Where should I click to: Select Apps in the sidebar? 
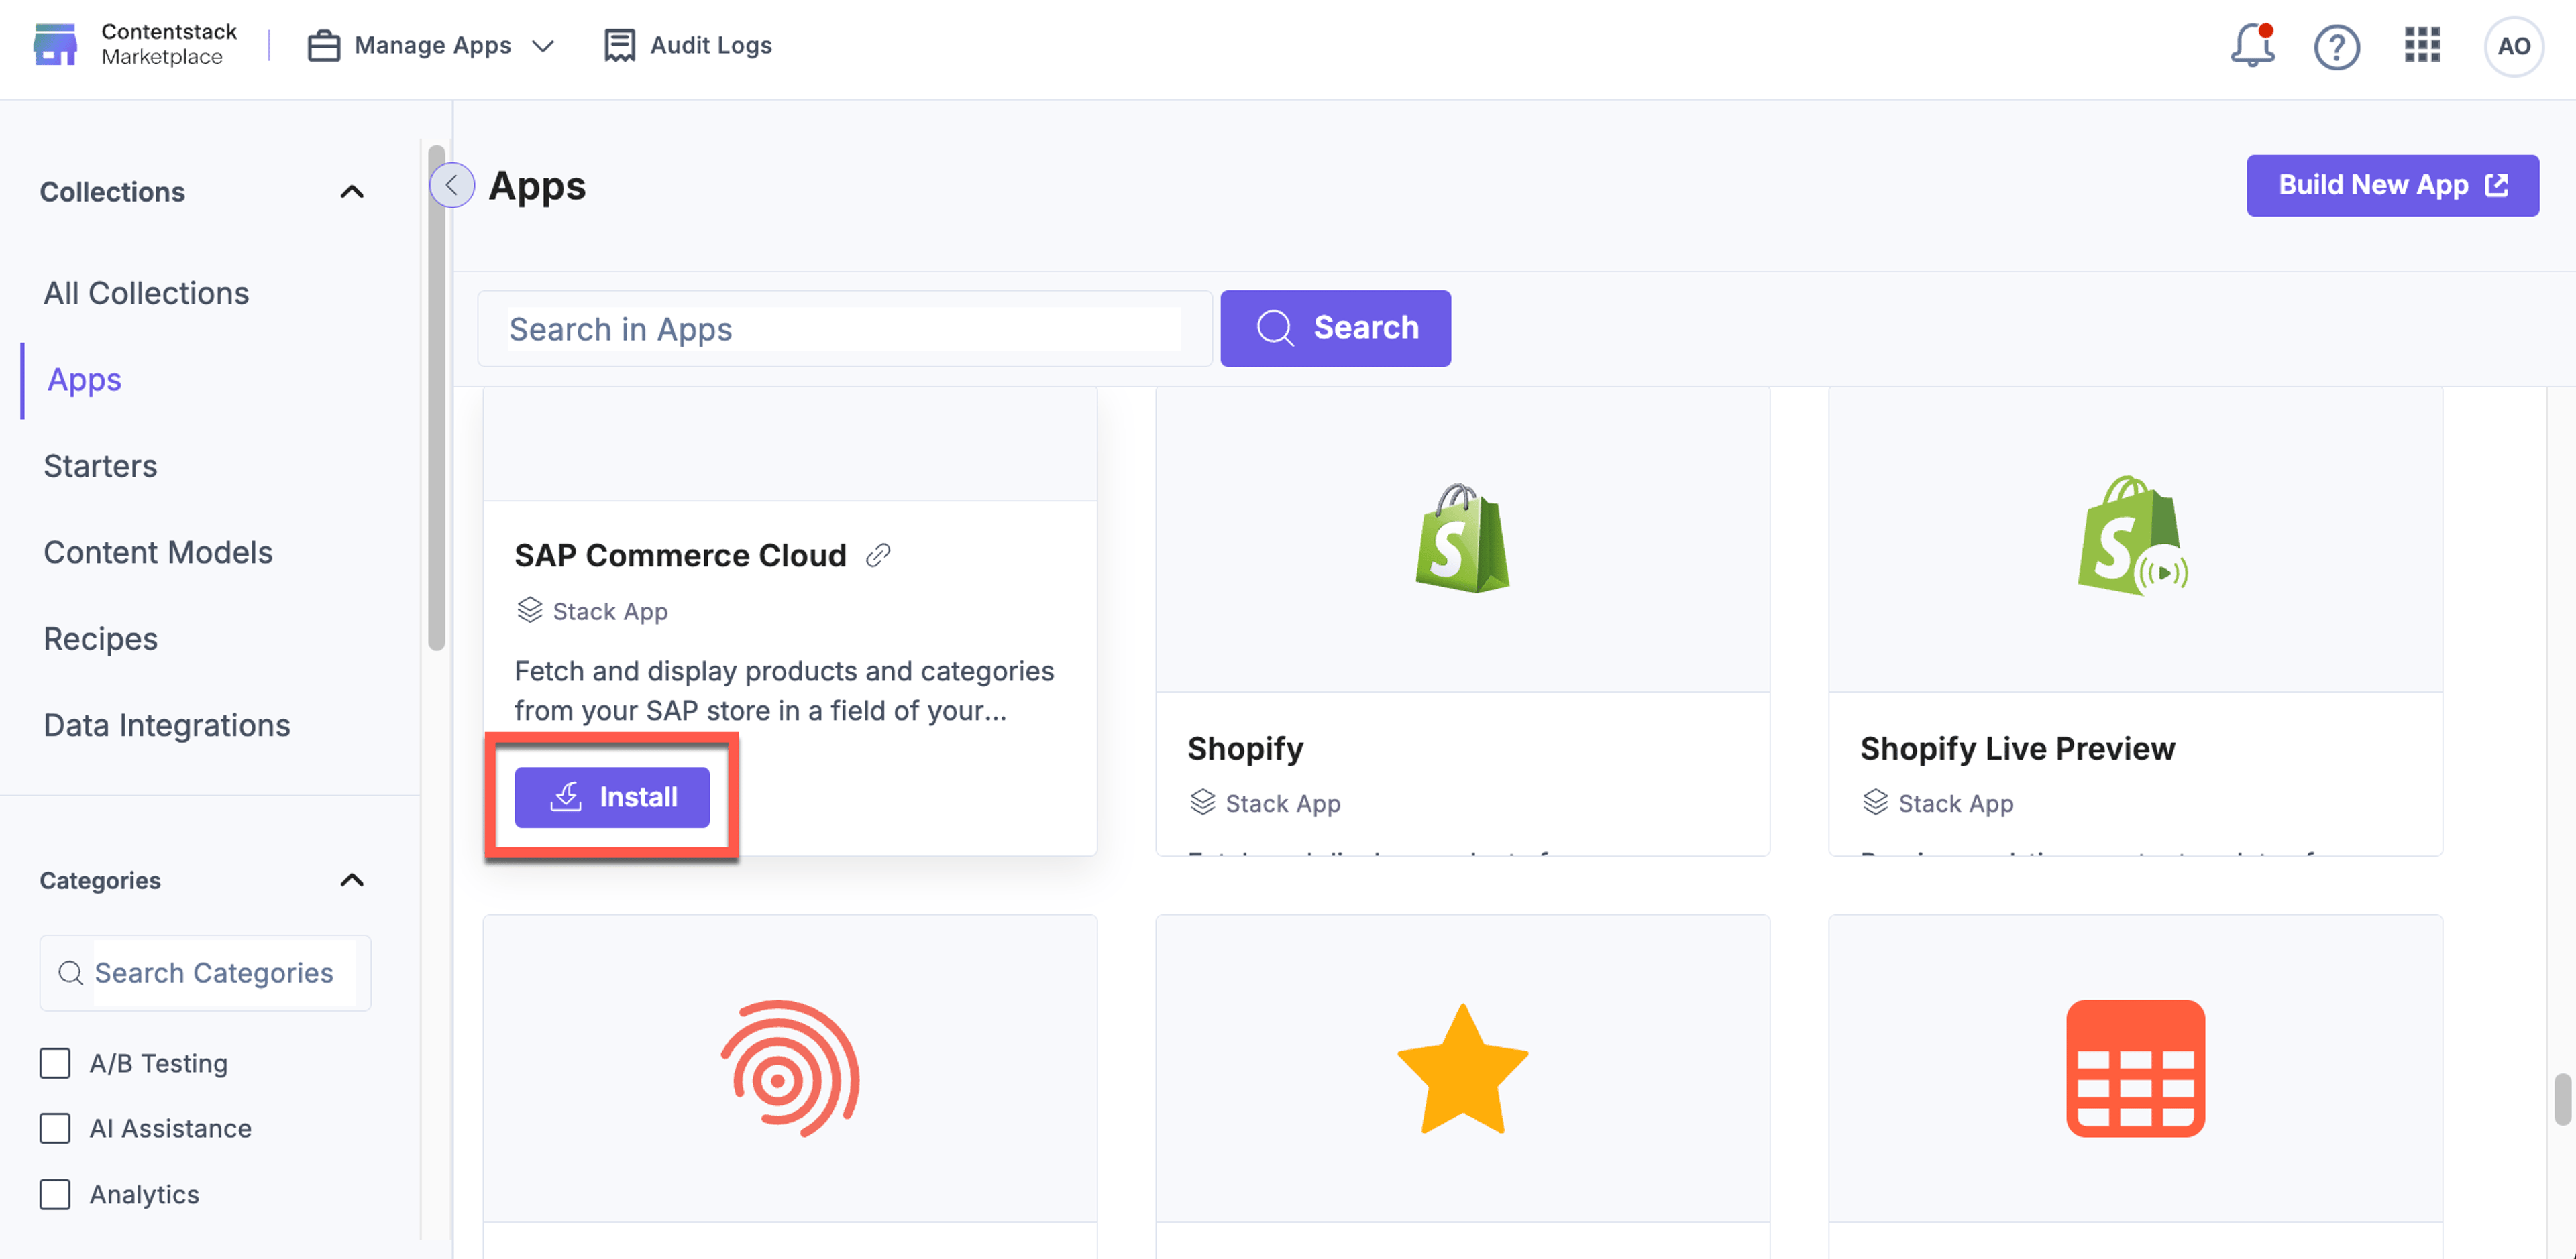[x=84, y=379]
